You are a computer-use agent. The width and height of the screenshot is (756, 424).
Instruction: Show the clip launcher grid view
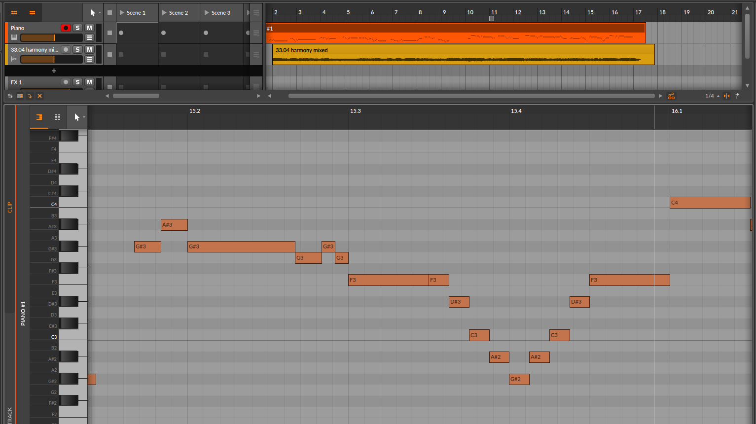(14, 12)
